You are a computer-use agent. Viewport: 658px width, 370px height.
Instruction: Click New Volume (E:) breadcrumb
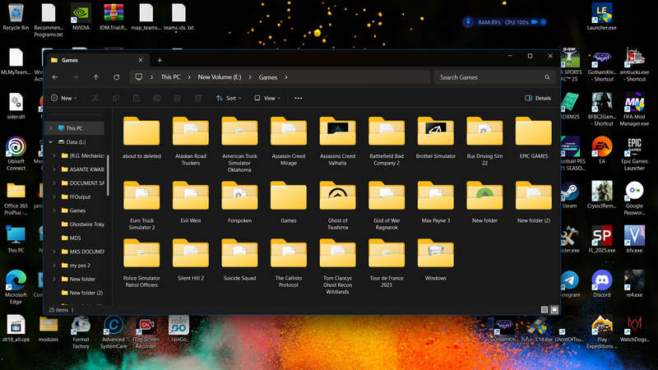tap(220, 77)
